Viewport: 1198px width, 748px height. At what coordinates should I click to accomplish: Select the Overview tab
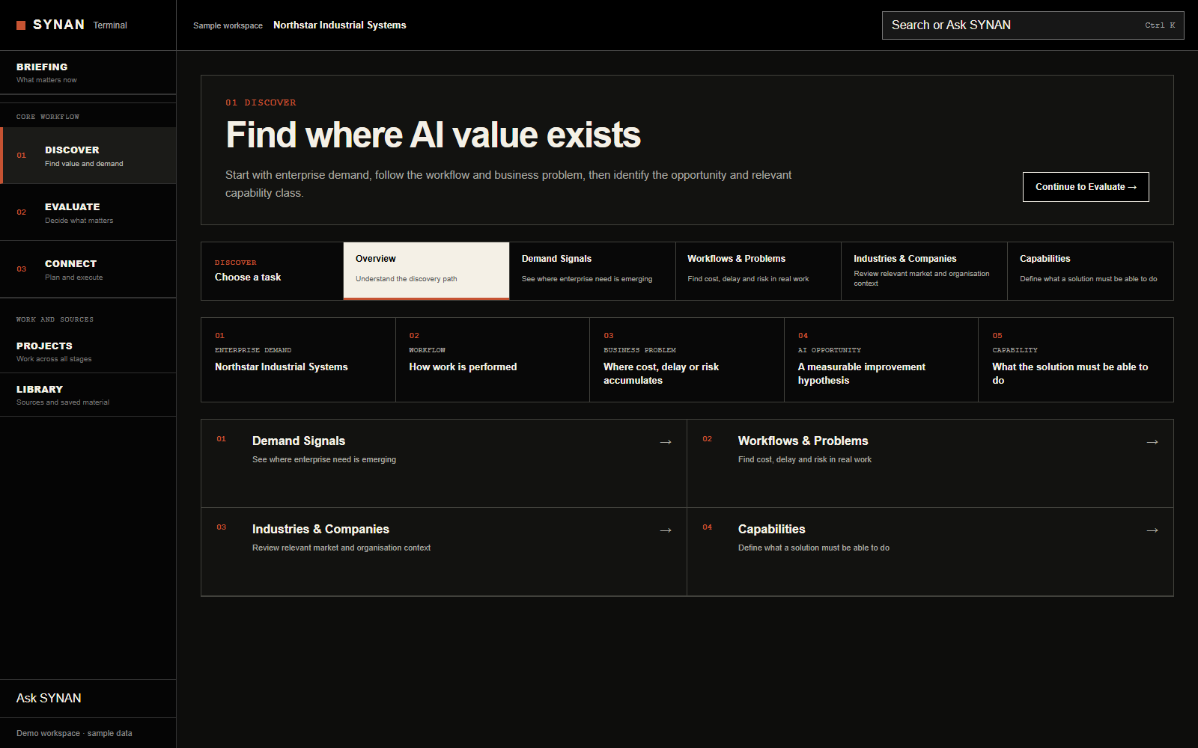[426, 271]
